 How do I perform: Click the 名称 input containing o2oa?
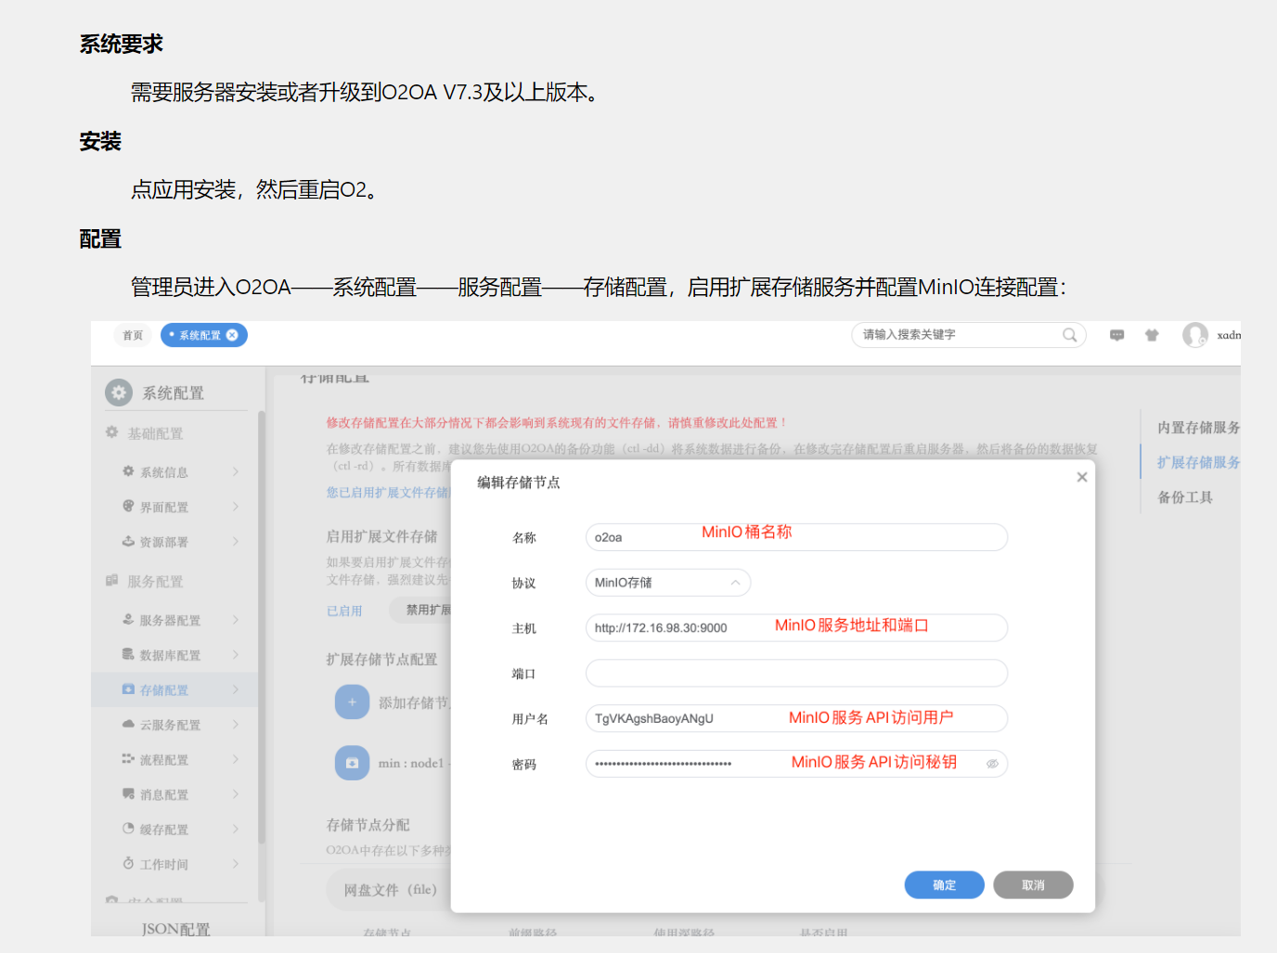(x=796, y=537)
